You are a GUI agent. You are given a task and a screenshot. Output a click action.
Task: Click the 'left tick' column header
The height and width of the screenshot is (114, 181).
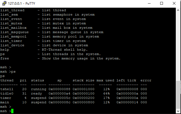coord(126,80)
